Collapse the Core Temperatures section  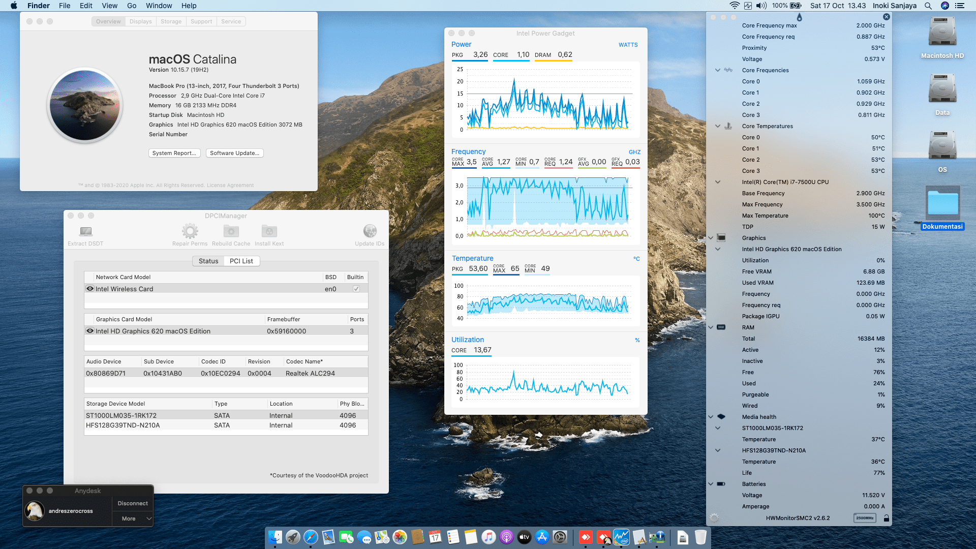click(717, 126)
